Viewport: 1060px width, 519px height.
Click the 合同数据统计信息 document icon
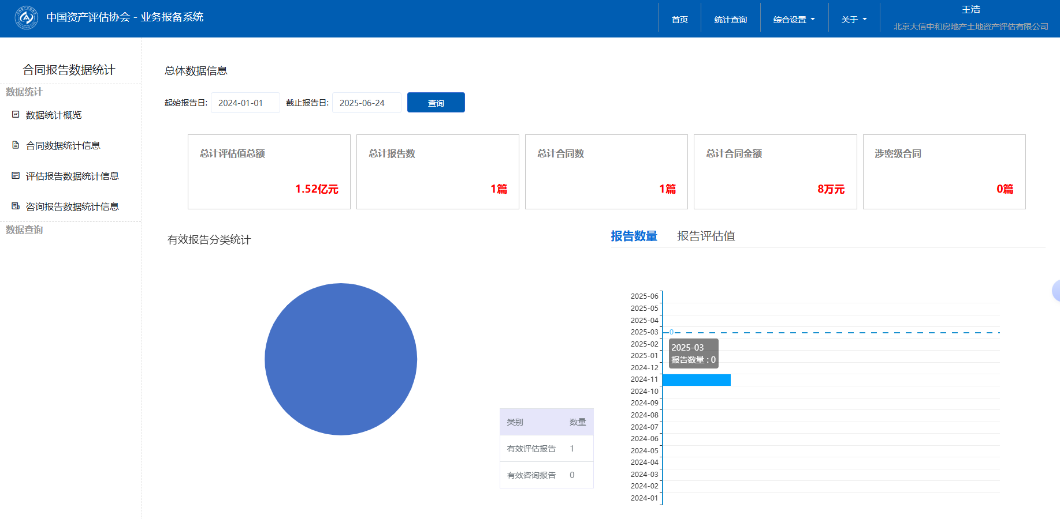16,145
